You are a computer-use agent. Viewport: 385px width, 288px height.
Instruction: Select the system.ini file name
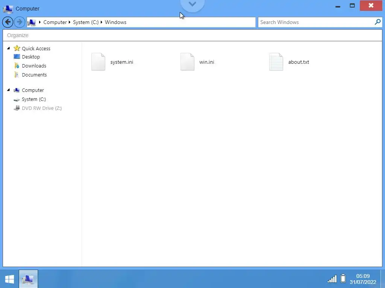coord(122,62)
